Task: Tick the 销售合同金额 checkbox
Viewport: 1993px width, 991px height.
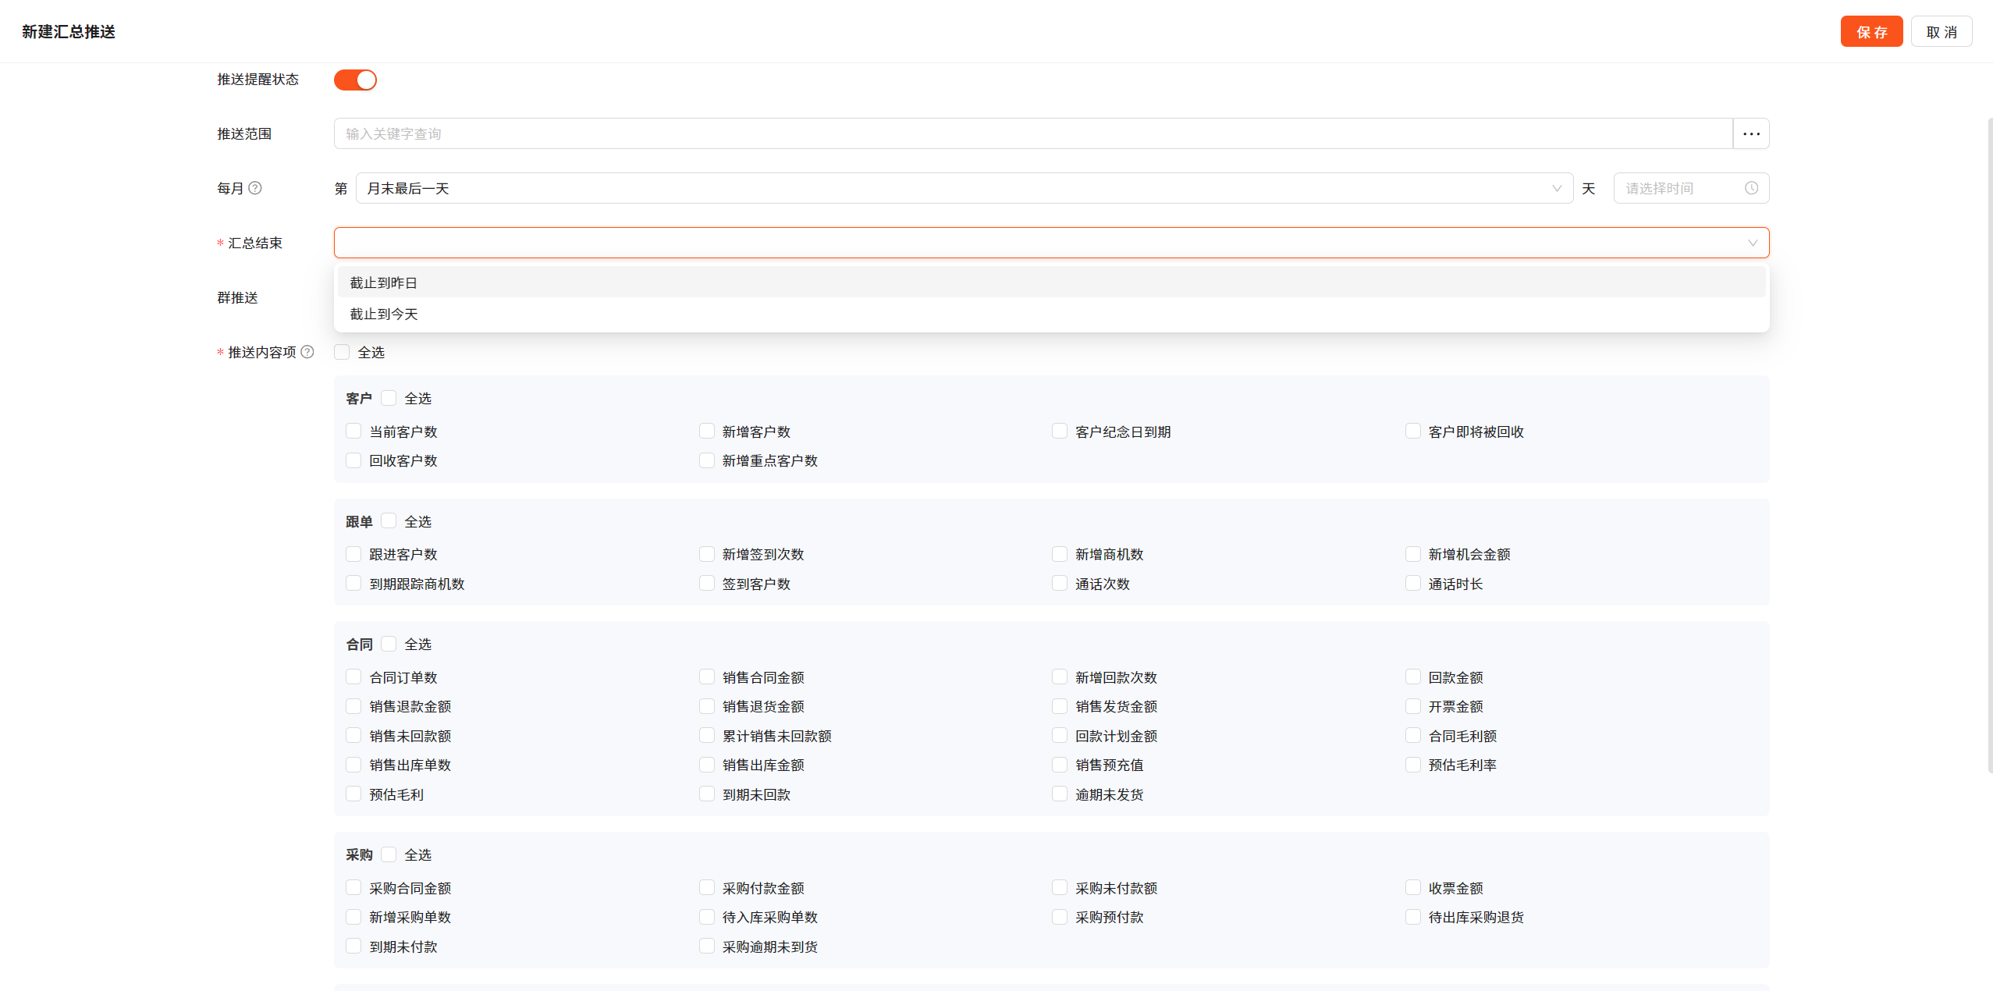Action: (x=707, y=677)
